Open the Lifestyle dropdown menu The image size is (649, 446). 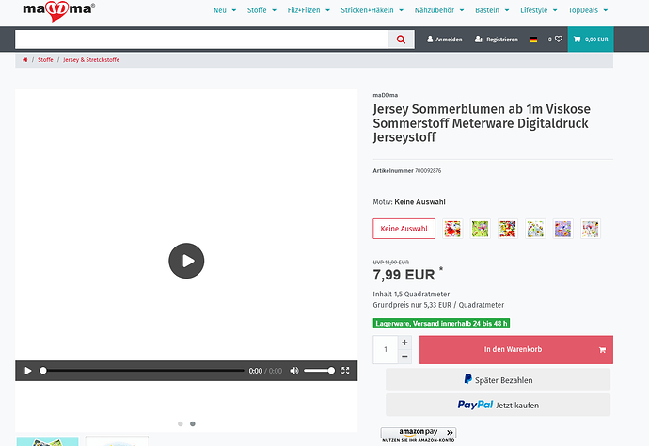pyautogui.click(x=537, y=10)
